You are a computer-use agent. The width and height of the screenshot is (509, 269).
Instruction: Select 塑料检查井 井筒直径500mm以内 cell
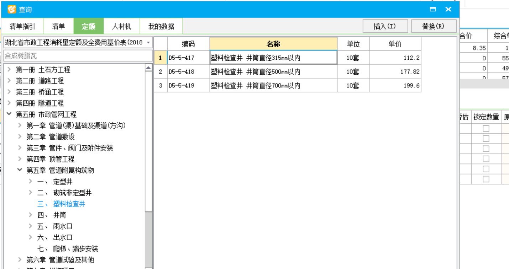pos(273,71)
